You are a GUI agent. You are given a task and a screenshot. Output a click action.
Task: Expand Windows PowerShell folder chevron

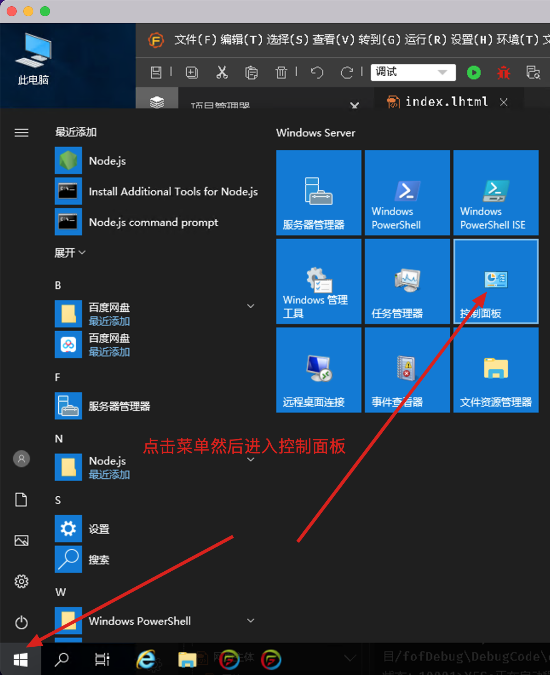[250, 620]
